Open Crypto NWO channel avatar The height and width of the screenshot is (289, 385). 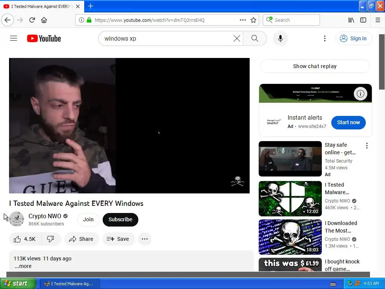pos(17,219)
